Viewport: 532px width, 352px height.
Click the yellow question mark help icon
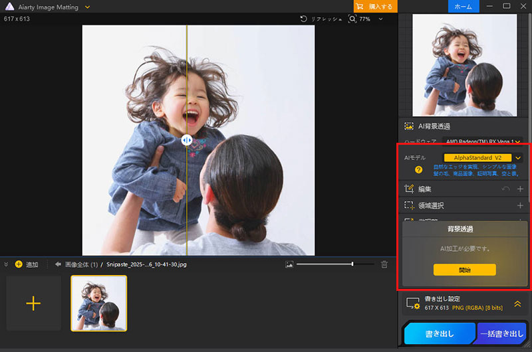[419, 170]
